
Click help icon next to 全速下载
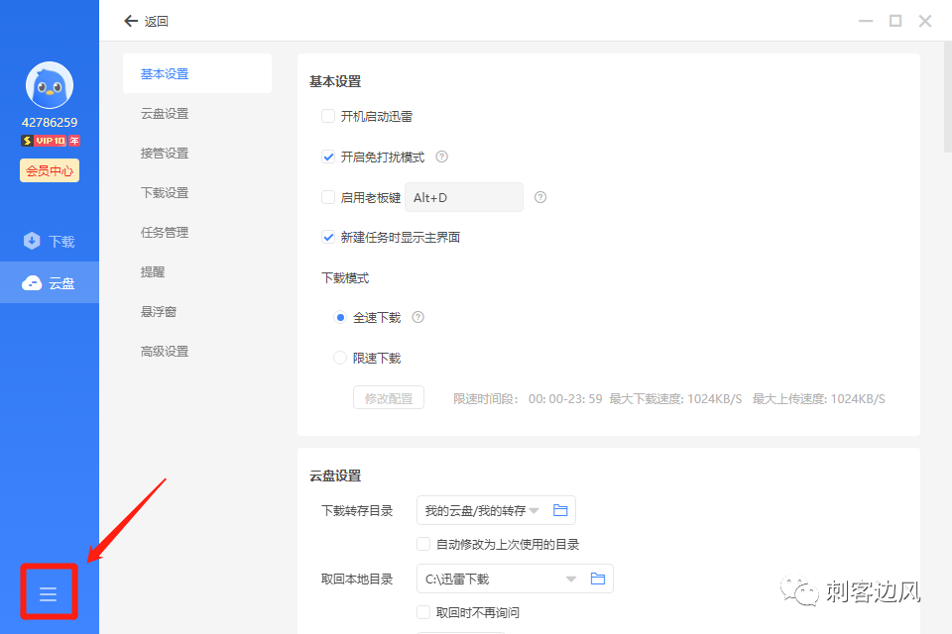tap(417, 318)
